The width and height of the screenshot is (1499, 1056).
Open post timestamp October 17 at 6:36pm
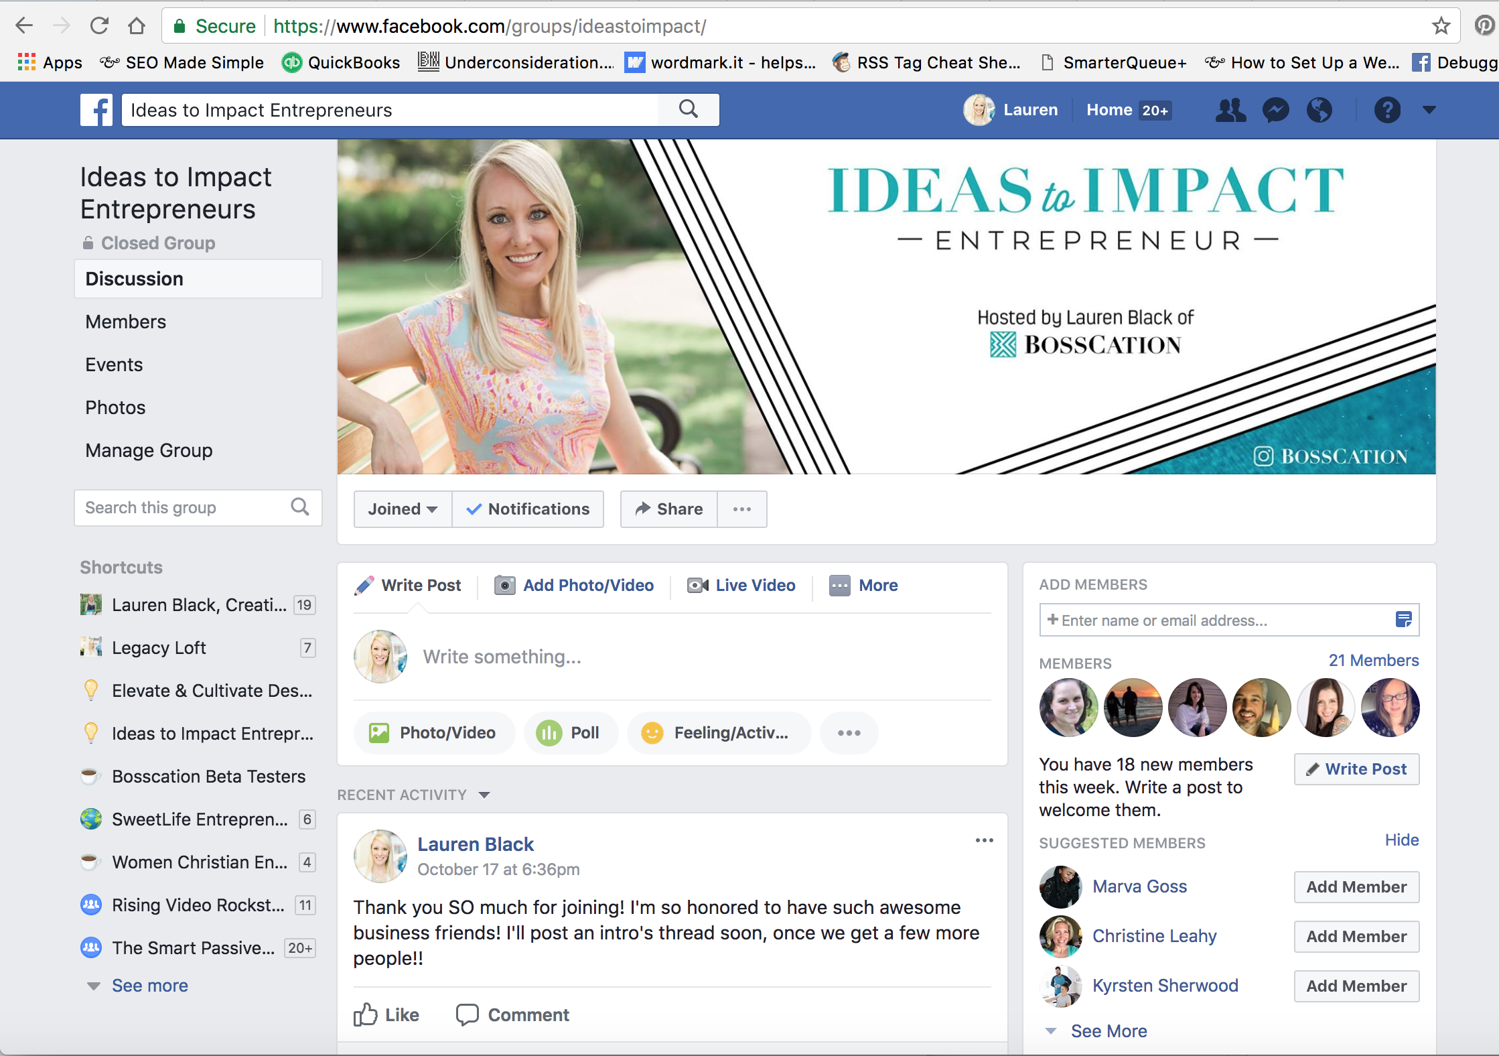pyautogui.click(x=498, y=870)
